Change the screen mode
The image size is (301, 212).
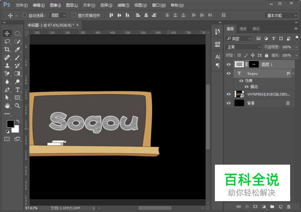point(17,139)
